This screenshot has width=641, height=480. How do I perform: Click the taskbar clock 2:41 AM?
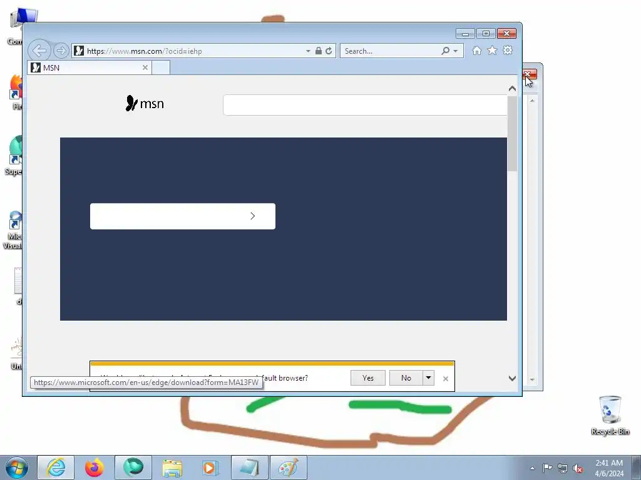[x=609, y=463]
